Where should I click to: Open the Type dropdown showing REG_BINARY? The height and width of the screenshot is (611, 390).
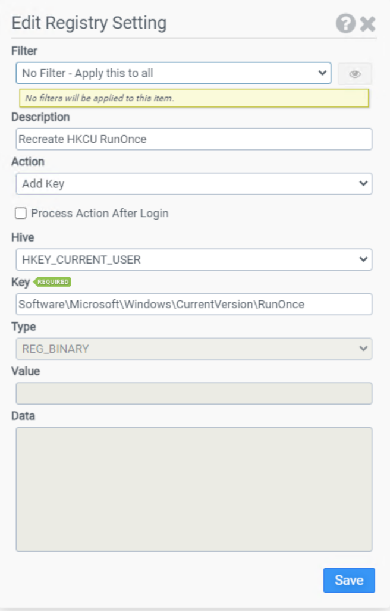pyautogui.click(x=194, y=349)
